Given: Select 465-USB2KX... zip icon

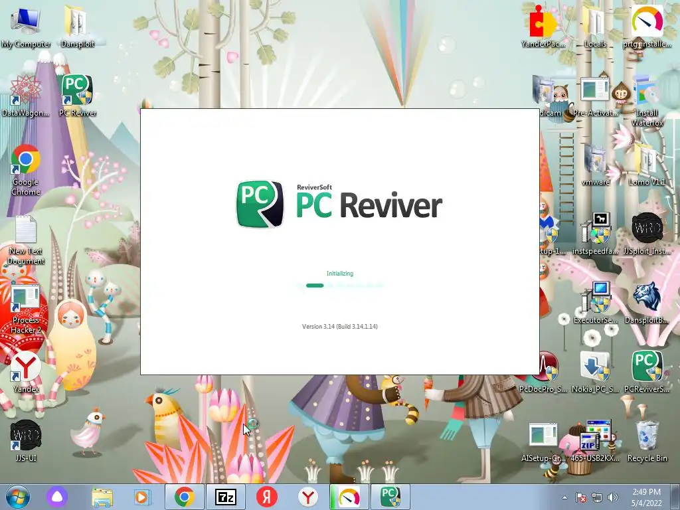Looking at the screenshot, I should [595, 441].
